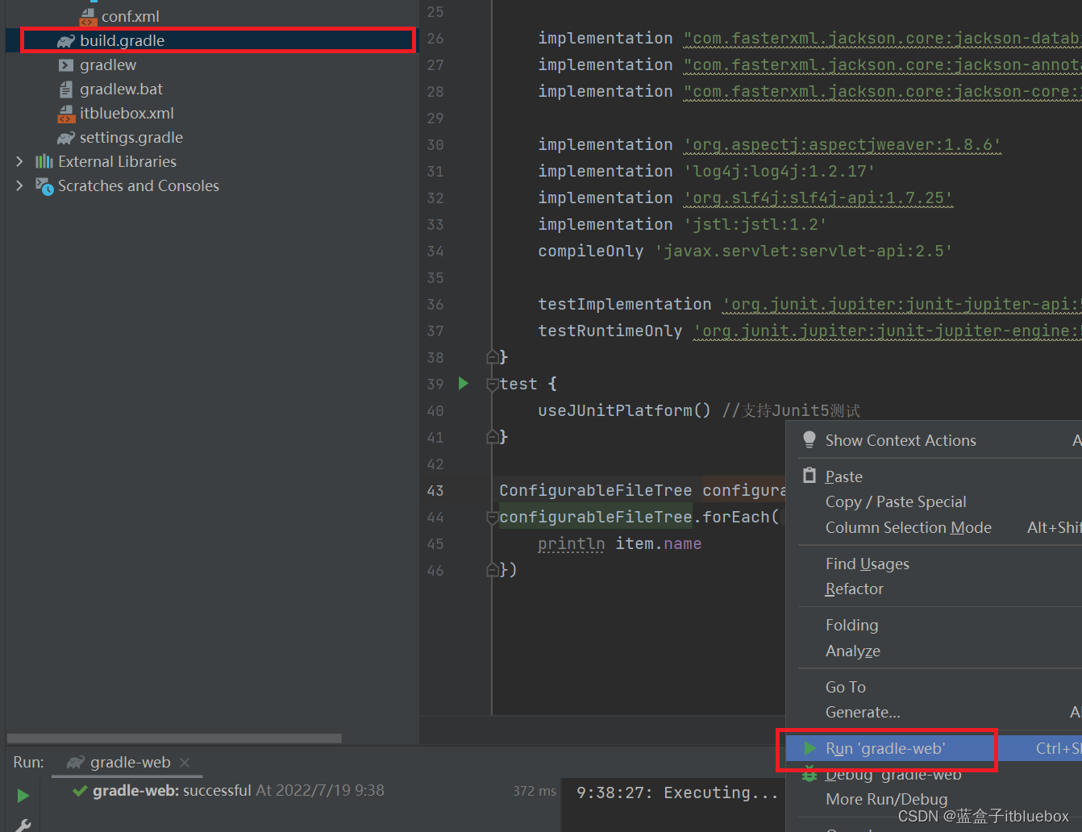Image resolution: width=1082 pixels, height=832 pixels.
Task: Open the itbluebox.xml file
Action: tap(127, 113)
